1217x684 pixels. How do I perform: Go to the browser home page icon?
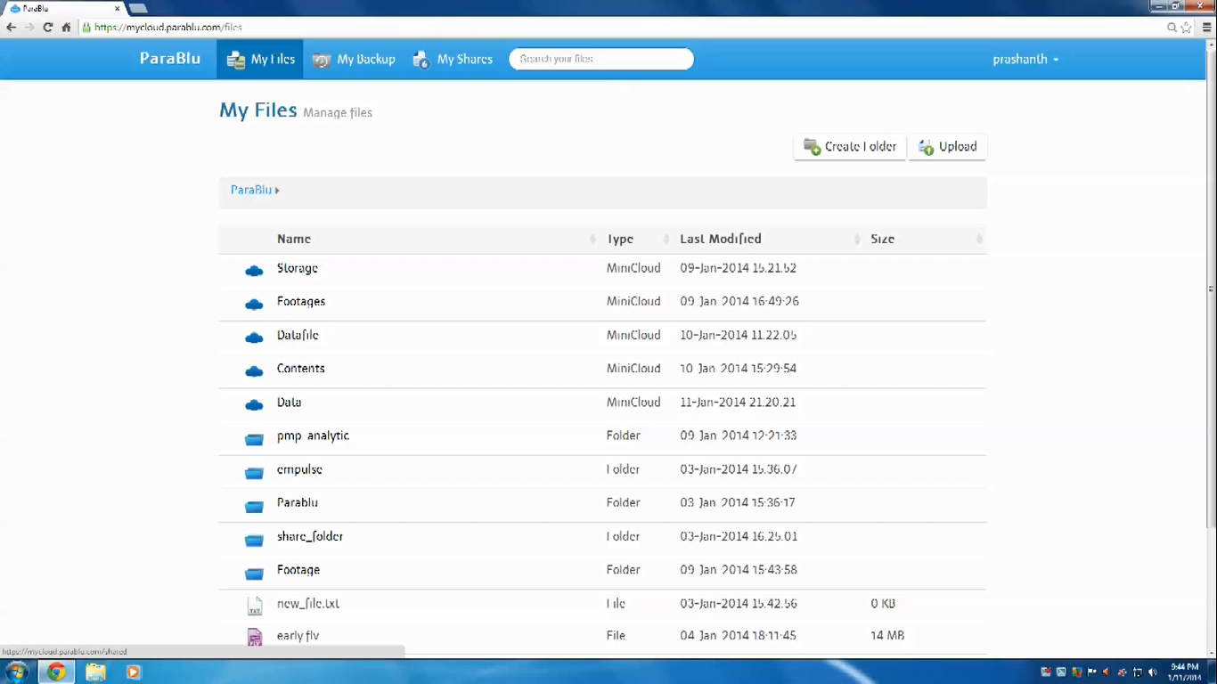(66, 28)
